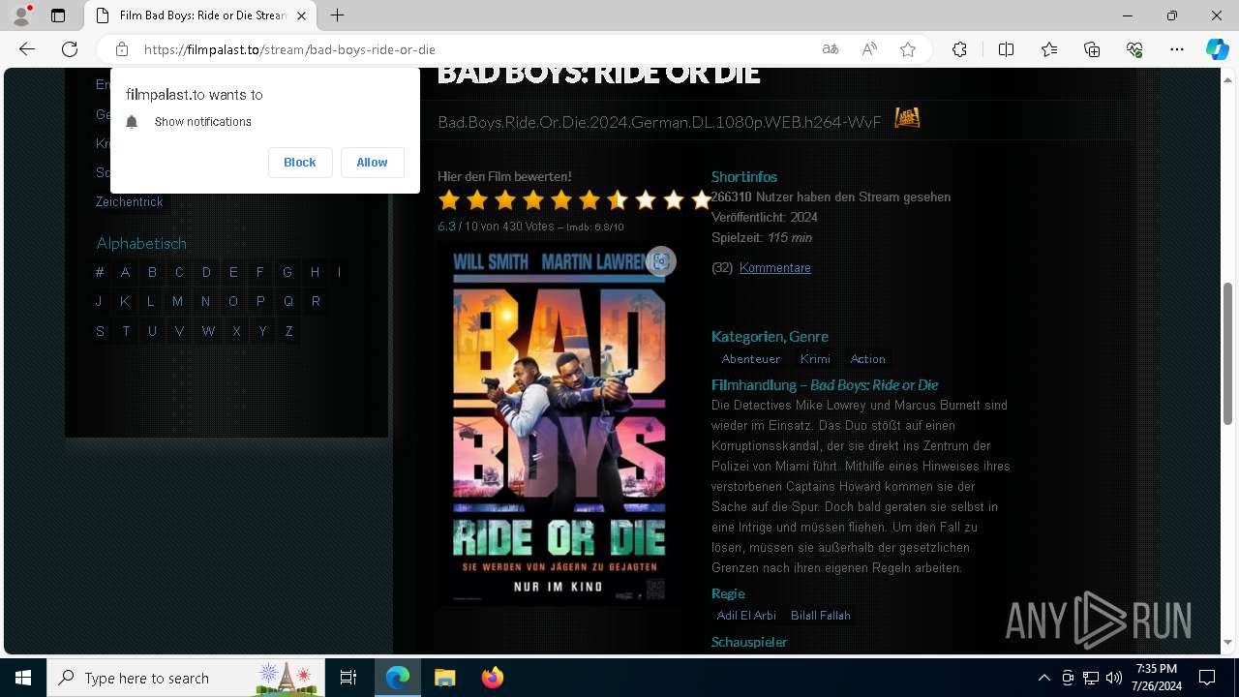Show hidden system tray icons
This screenshot has height=697, width=1239.
tap(1043, 678)
